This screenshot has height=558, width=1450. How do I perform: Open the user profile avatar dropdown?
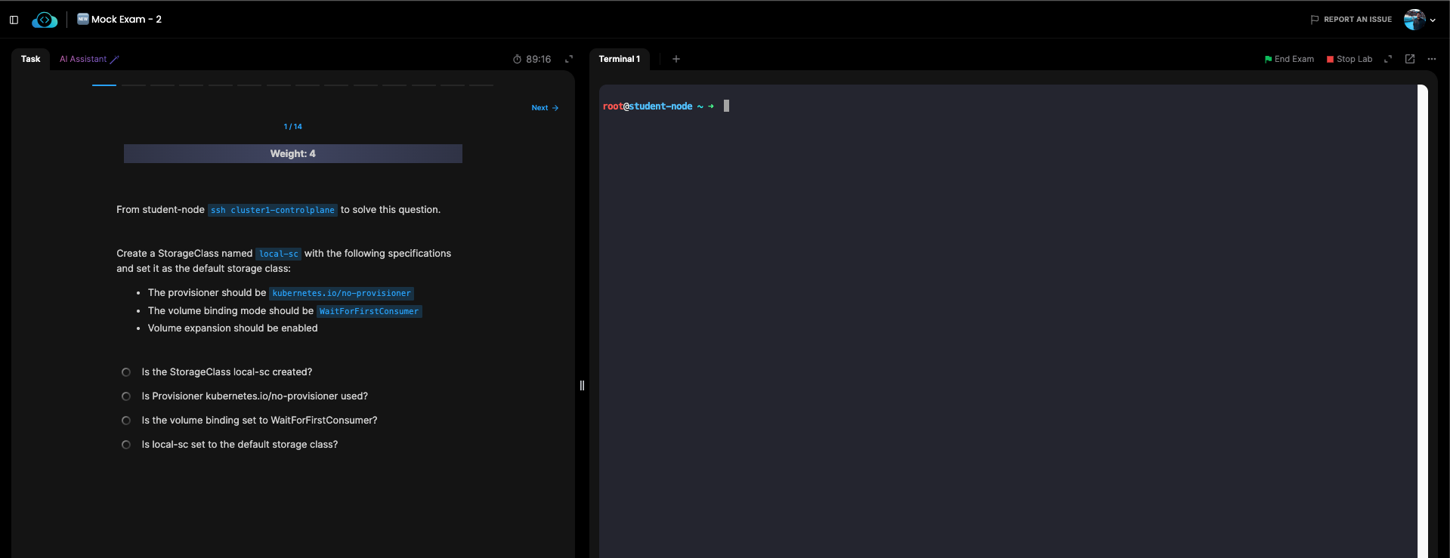1419,20
